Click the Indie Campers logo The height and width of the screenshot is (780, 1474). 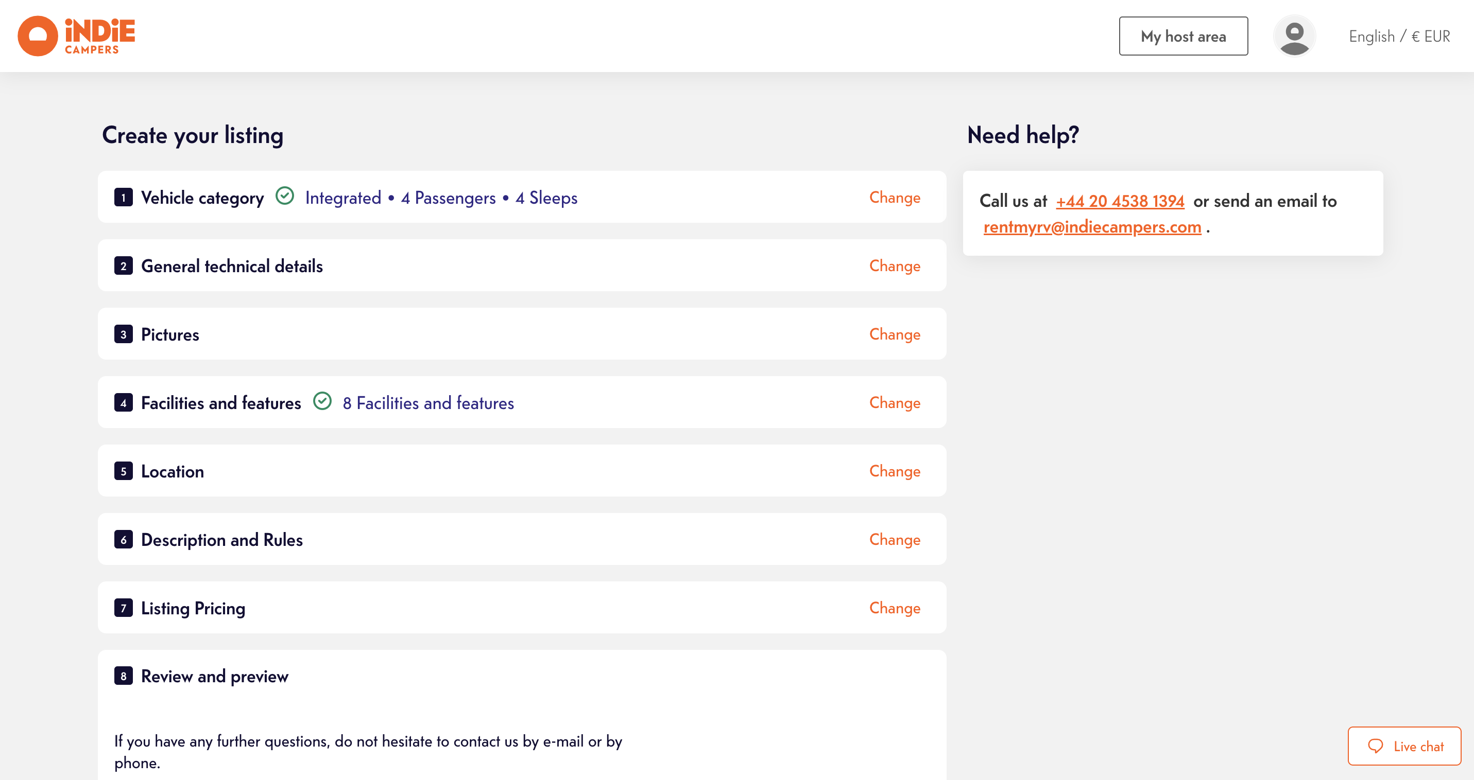[76, 36]
